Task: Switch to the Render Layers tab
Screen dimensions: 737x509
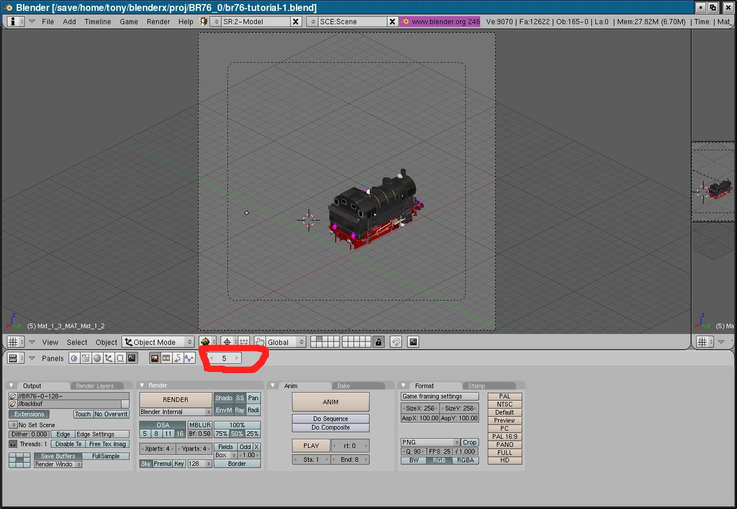Action: (x=95, y=386)
